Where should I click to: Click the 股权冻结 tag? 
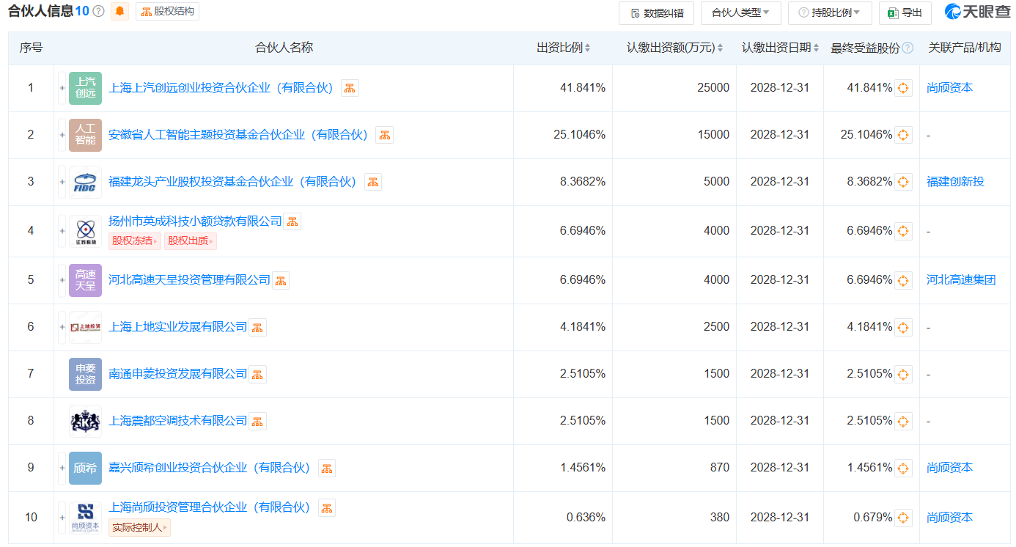pyautogui.click(x=135, y=241)
